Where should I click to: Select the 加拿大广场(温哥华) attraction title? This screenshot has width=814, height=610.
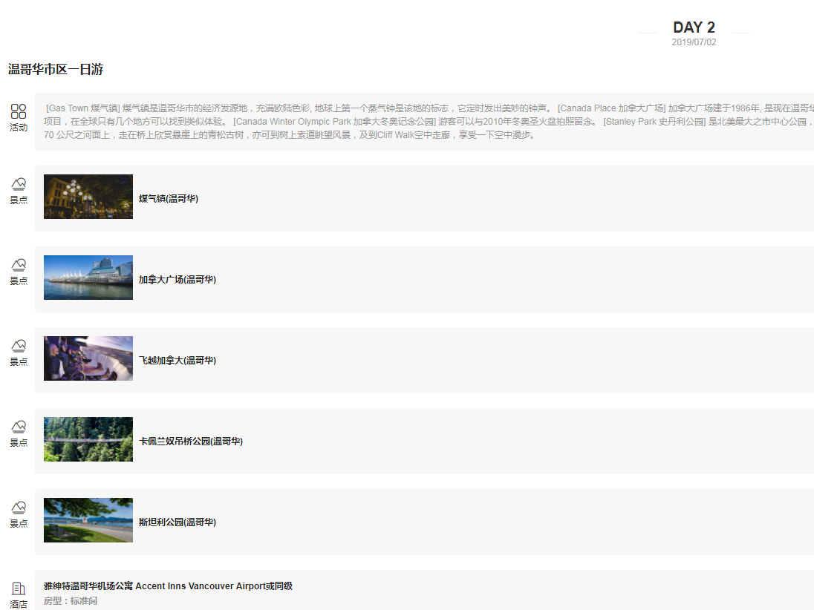[178, 280]
